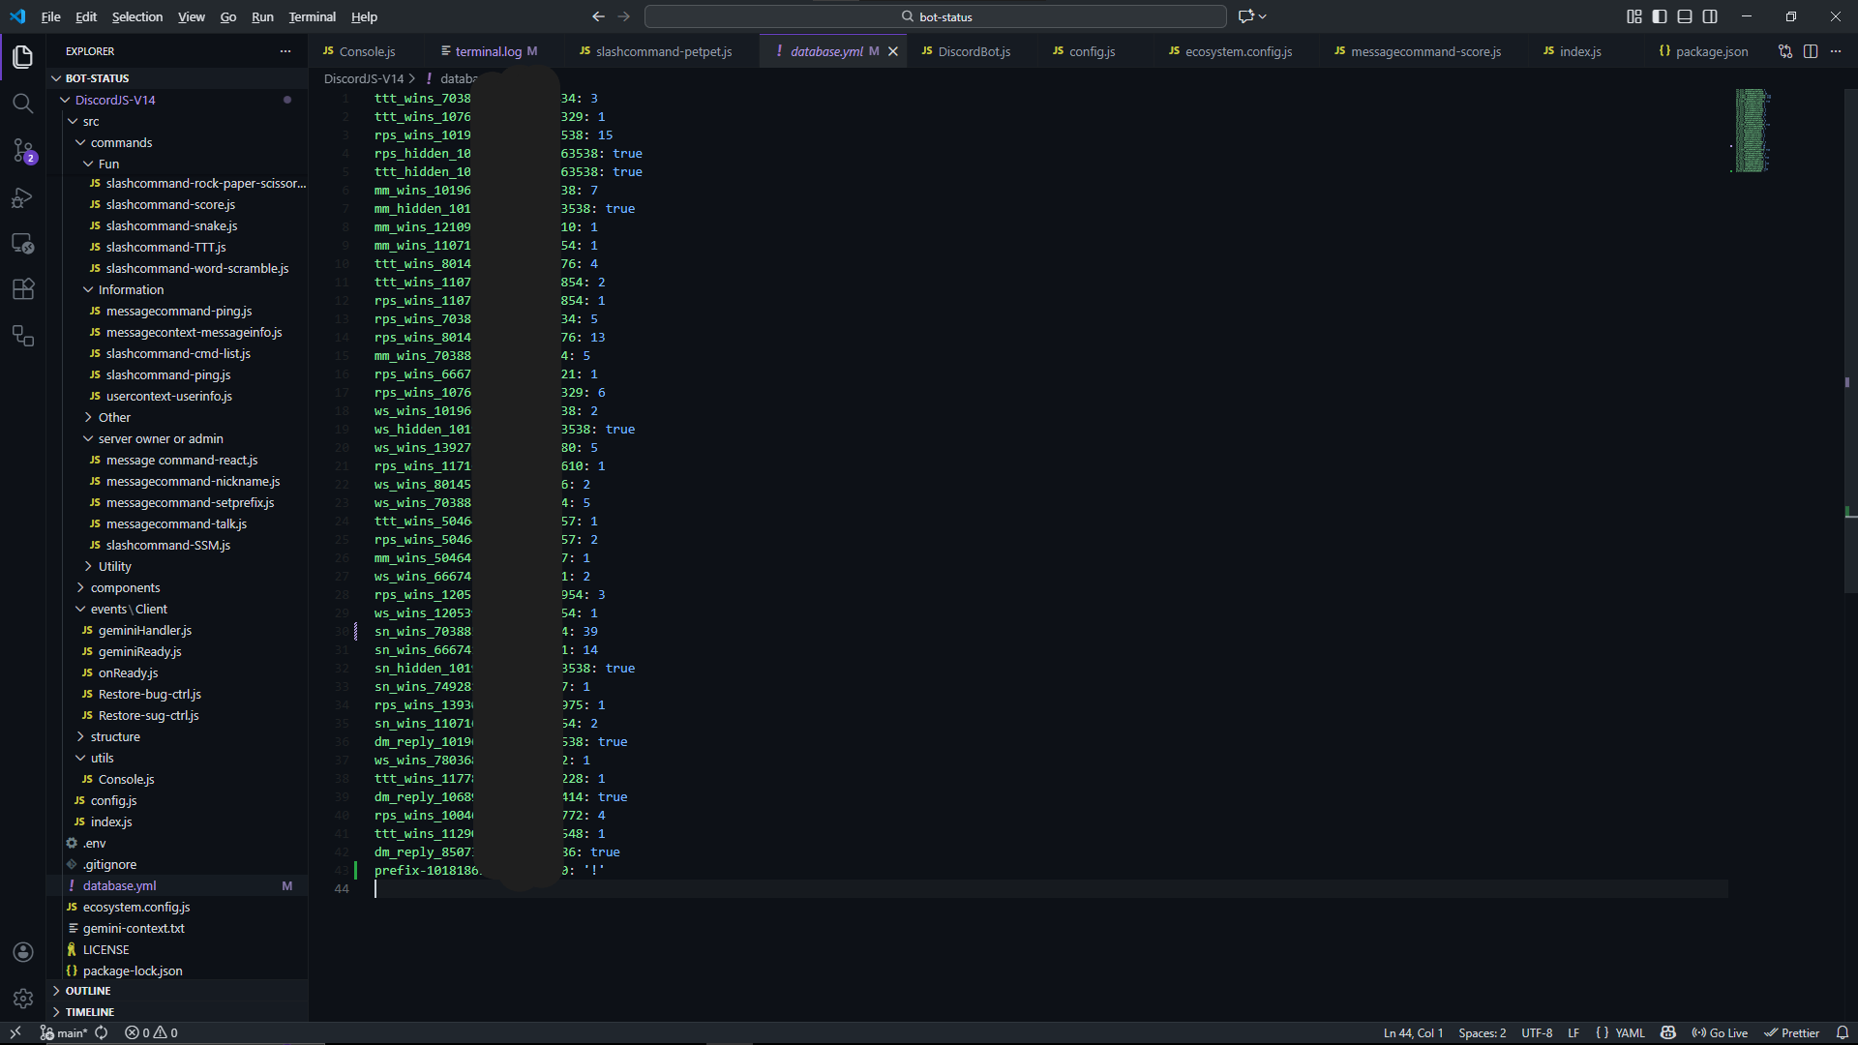Open the Terminal menu

312,16
